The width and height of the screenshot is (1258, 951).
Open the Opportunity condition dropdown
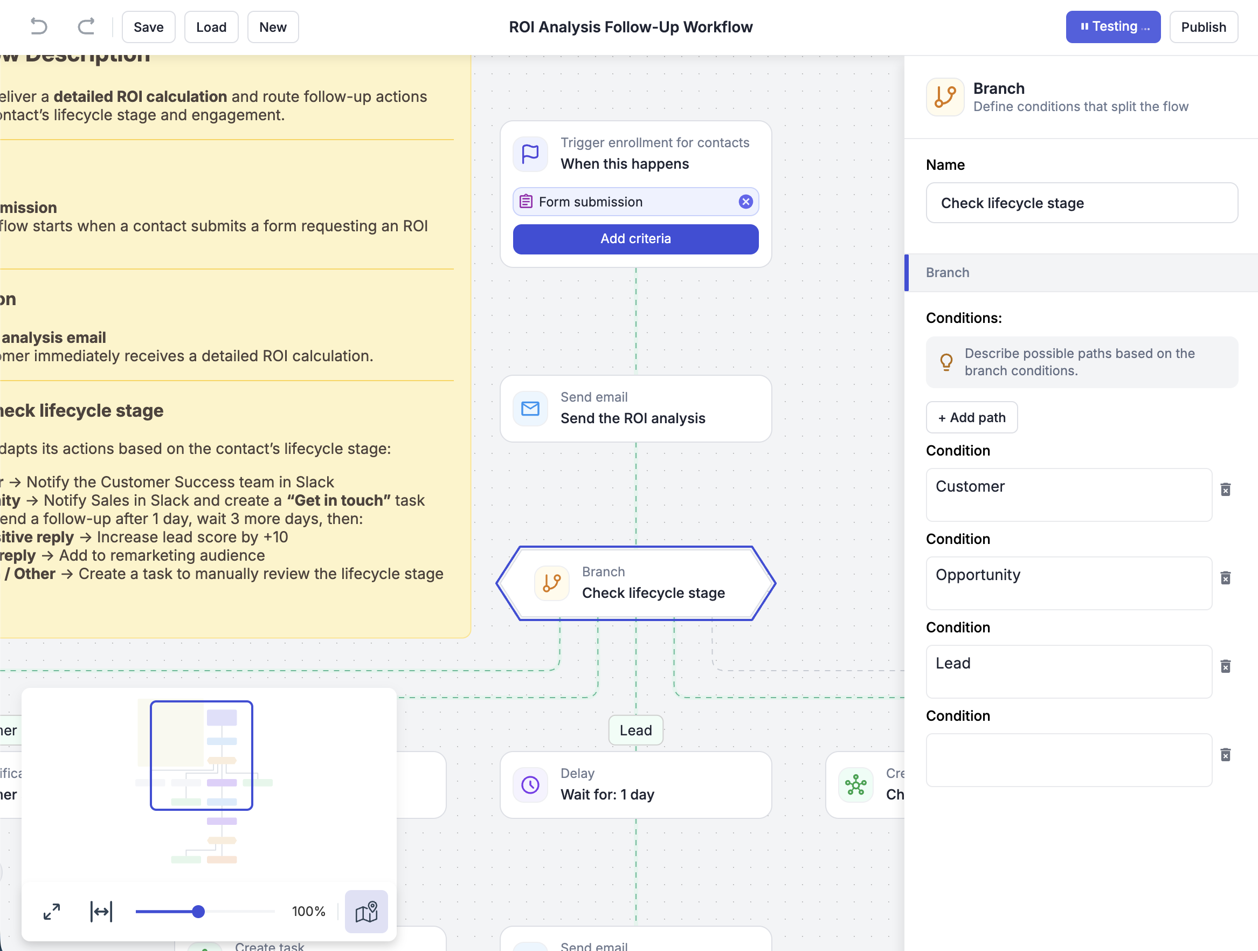click(x=1068, y=583)
